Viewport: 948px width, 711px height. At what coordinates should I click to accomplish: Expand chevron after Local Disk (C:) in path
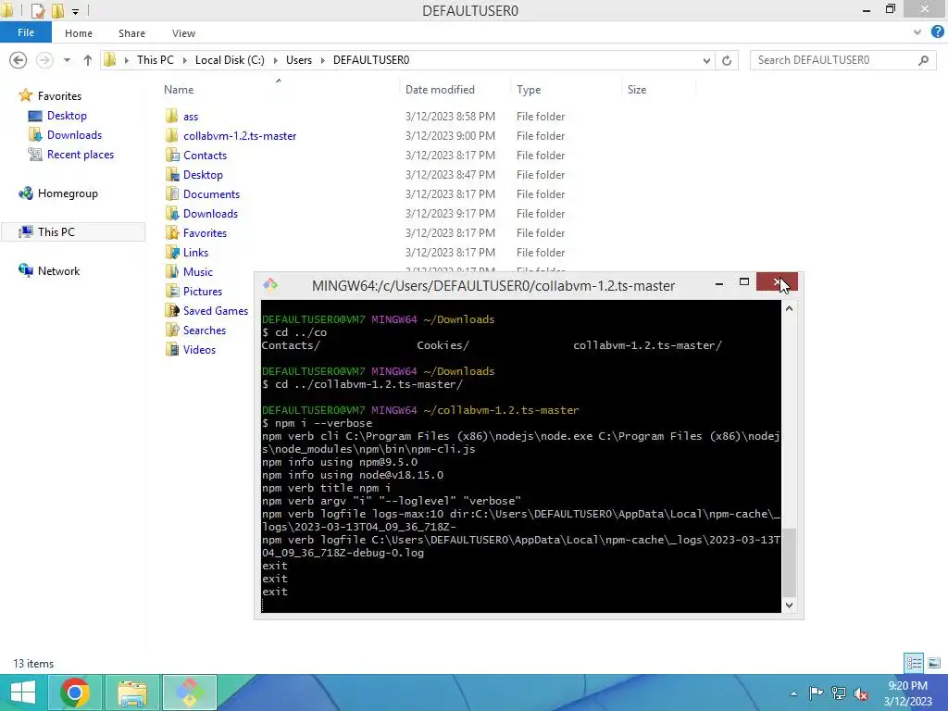click(x=275, y=60)
